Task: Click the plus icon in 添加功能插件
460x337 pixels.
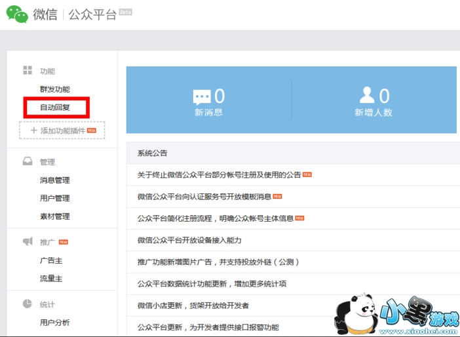Action: (33, 130)
